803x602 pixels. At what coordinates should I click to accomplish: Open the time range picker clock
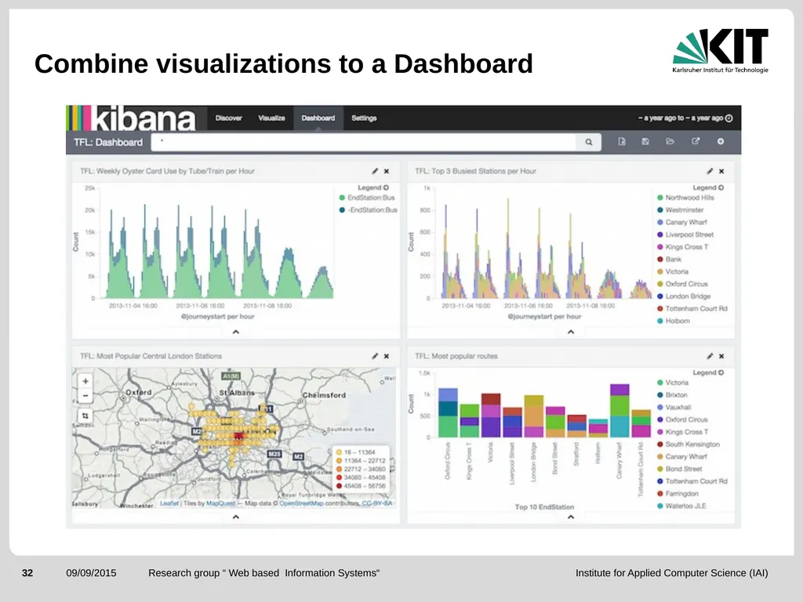pyautogui.click(x=729, y=118)
